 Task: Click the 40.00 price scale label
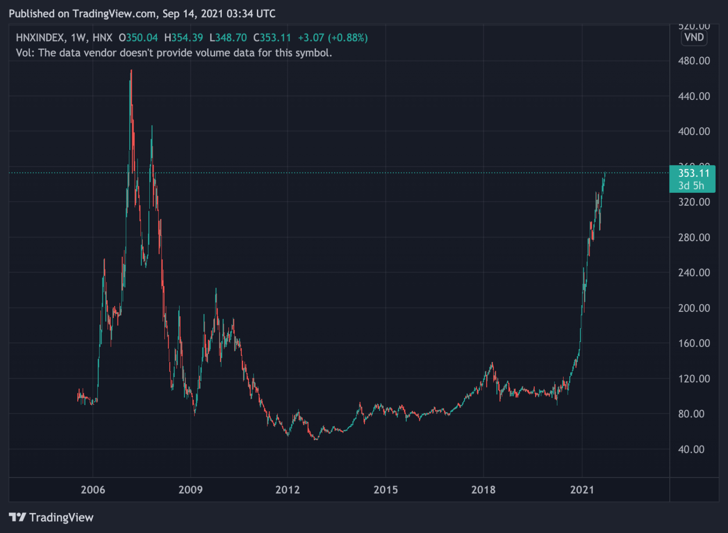(x=691, y=449)
